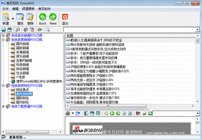Image resolution: width=202 pixels, height=140 pixels.
Task: Click the printer icon in browser toolbar
Action: pyautogui.click(x=68, y=113)
